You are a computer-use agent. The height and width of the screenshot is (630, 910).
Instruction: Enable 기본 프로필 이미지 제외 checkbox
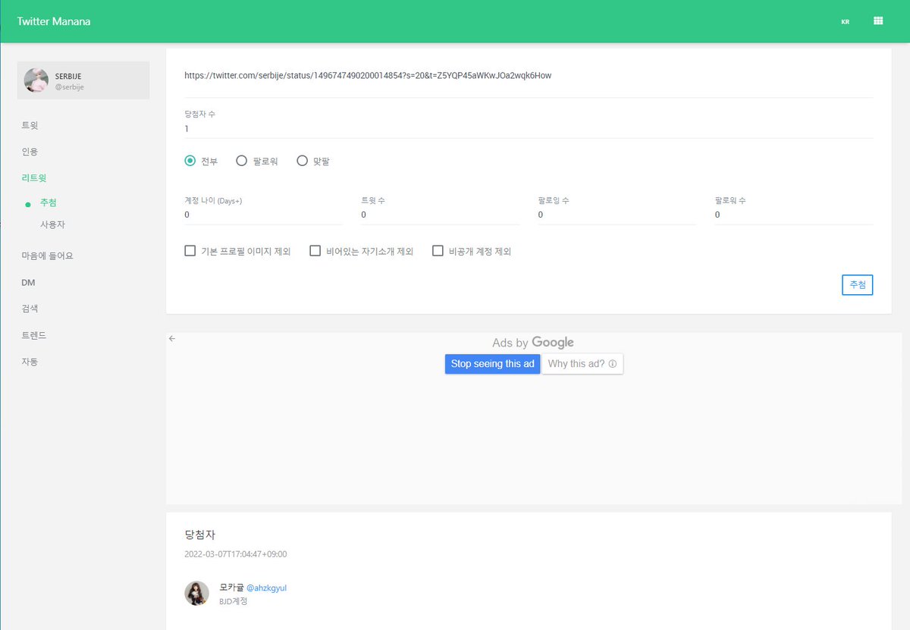tap(190, 251)
